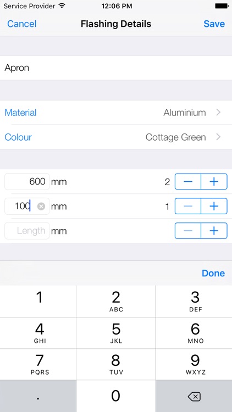
Task: Select the Aluminium material value
Action: click(185, 113)
